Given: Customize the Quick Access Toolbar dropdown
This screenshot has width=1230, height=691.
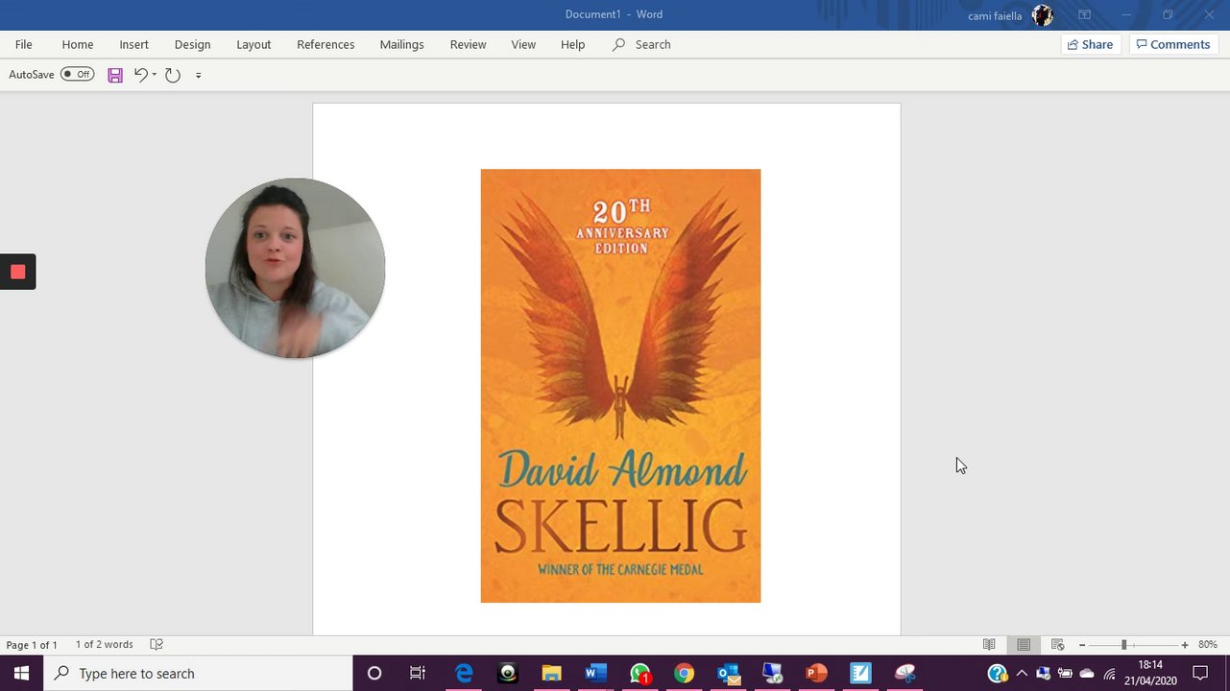Looking at the screenshot, I should coord(199,75).
